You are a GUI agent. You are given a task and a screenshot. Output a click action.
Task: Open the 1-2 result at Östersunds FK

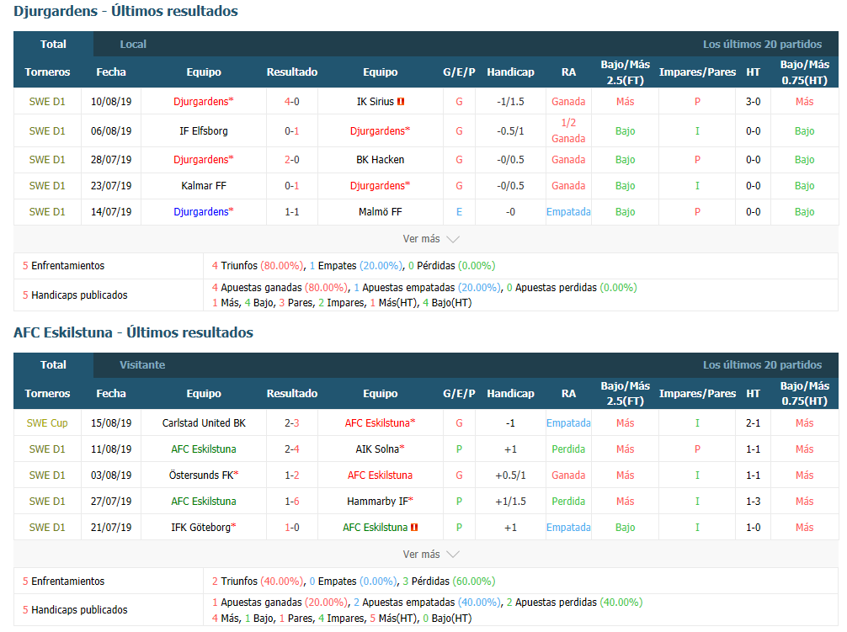click(x=291, y=475)
